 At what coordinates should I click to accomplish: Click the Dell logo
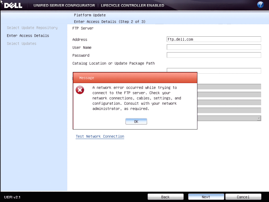point(13,5)
